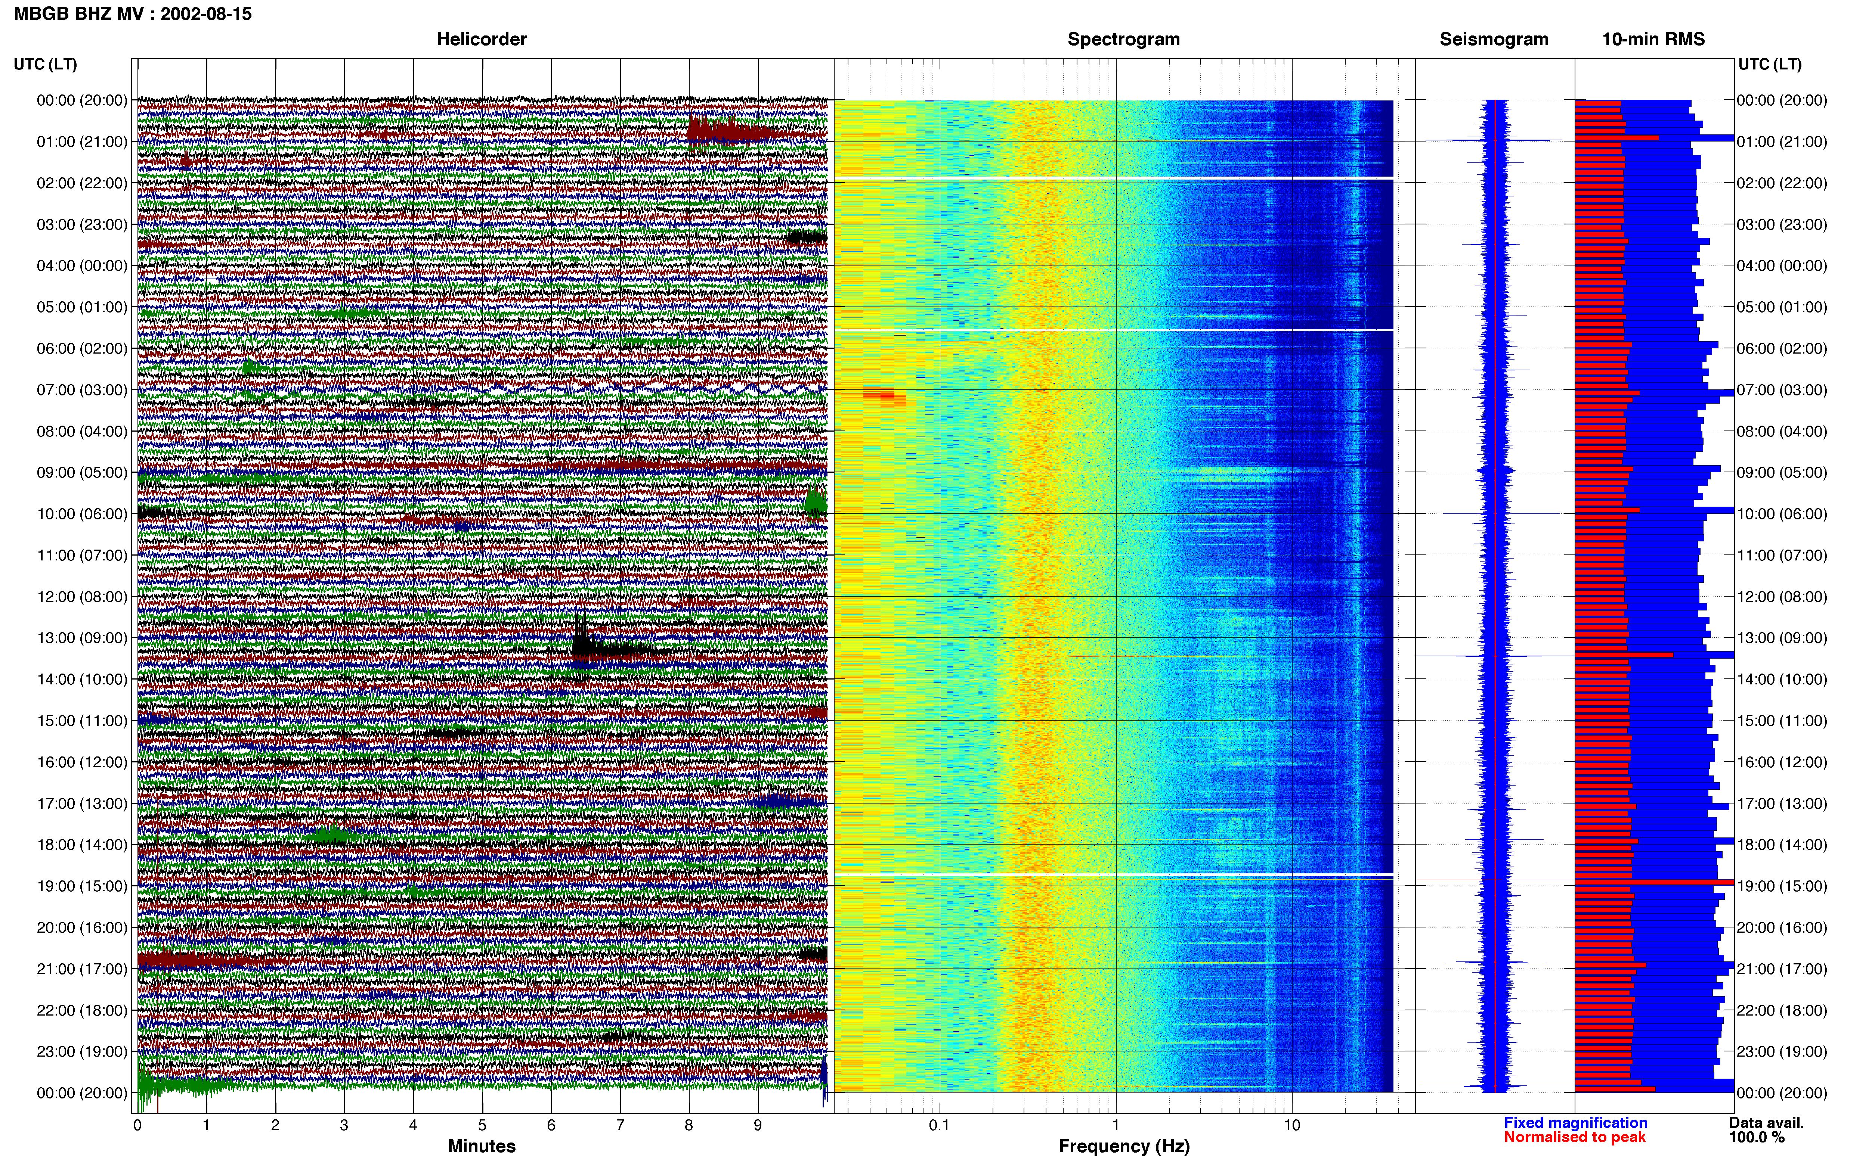Select helicorder time label '03:00 (23:00)'
Screen dimensions: 1875x1172
(x=82, y=225)
